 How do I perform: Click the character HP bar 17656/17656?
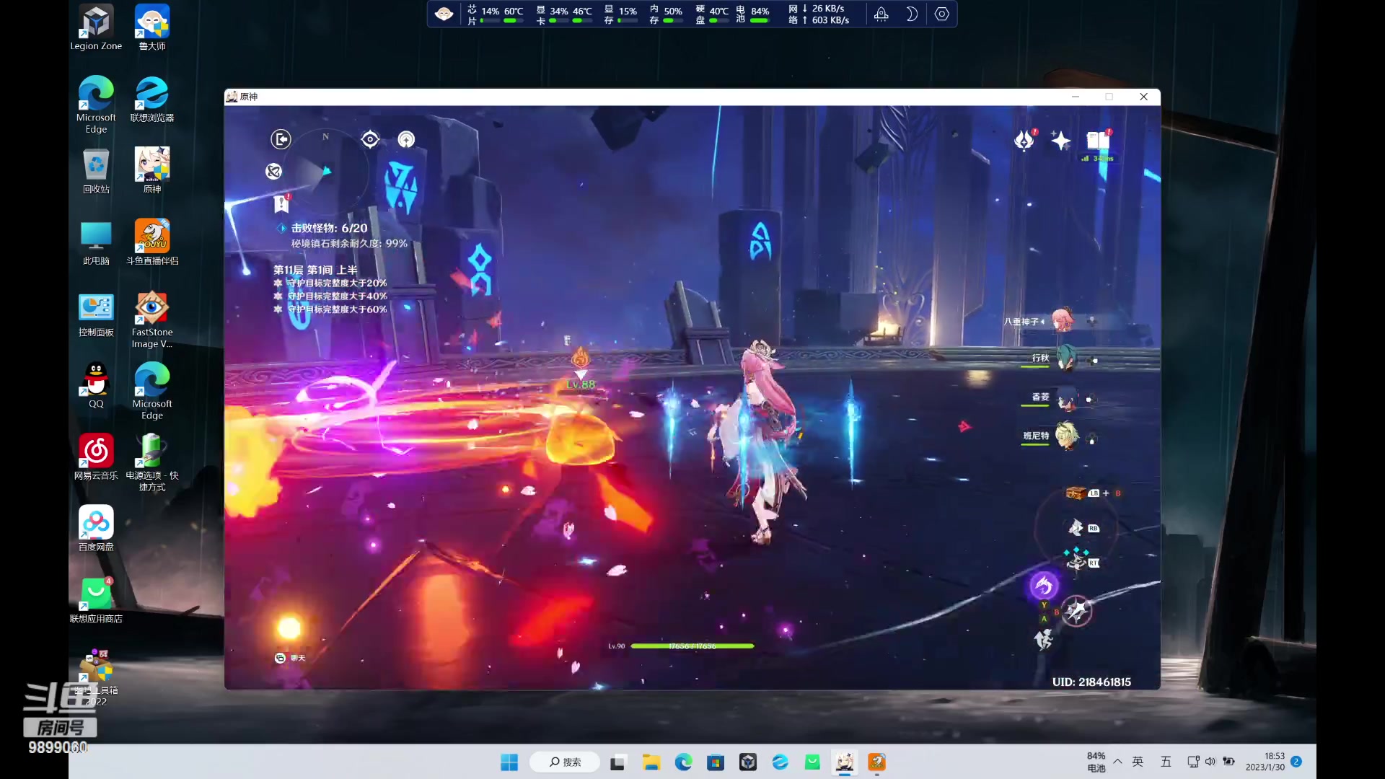[x=692, y=646]
